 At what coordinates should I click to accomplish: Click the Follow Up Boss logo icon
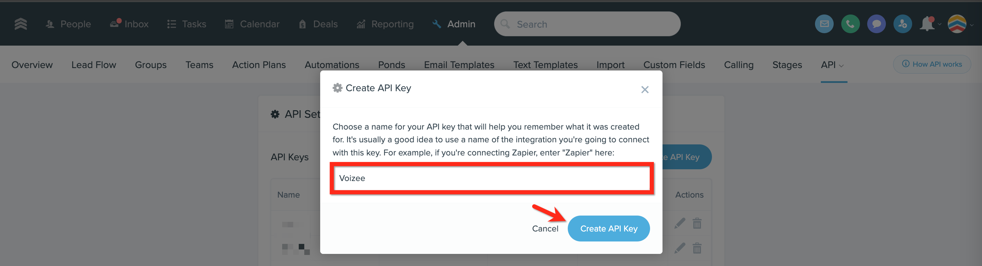21,24
